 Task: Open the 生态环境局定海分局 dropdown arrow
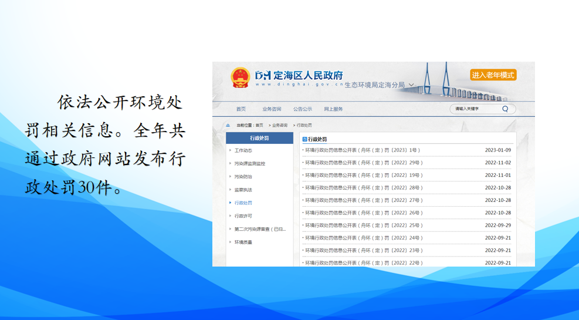click(x=411, y=85)
